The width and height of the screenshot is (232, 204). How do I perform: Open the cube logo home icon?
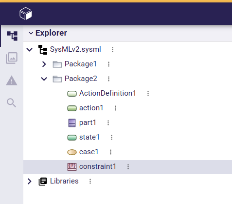coord(25,14)
